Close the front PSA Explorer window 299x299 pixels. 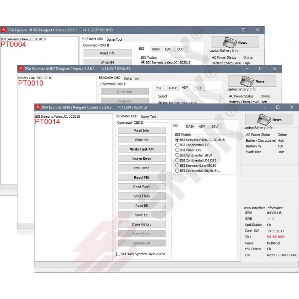tap(292, 107)
